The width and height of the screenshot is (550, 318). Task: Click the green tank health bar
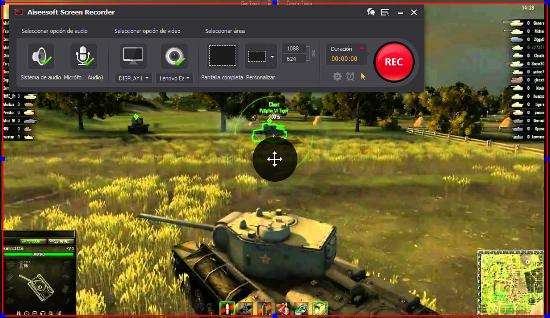[x=38, y=254]
